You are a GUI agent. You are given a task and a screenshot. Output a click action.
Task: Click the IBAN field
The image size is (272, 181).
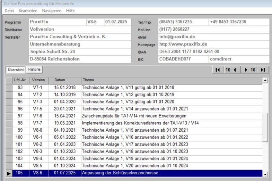(213, 52)
